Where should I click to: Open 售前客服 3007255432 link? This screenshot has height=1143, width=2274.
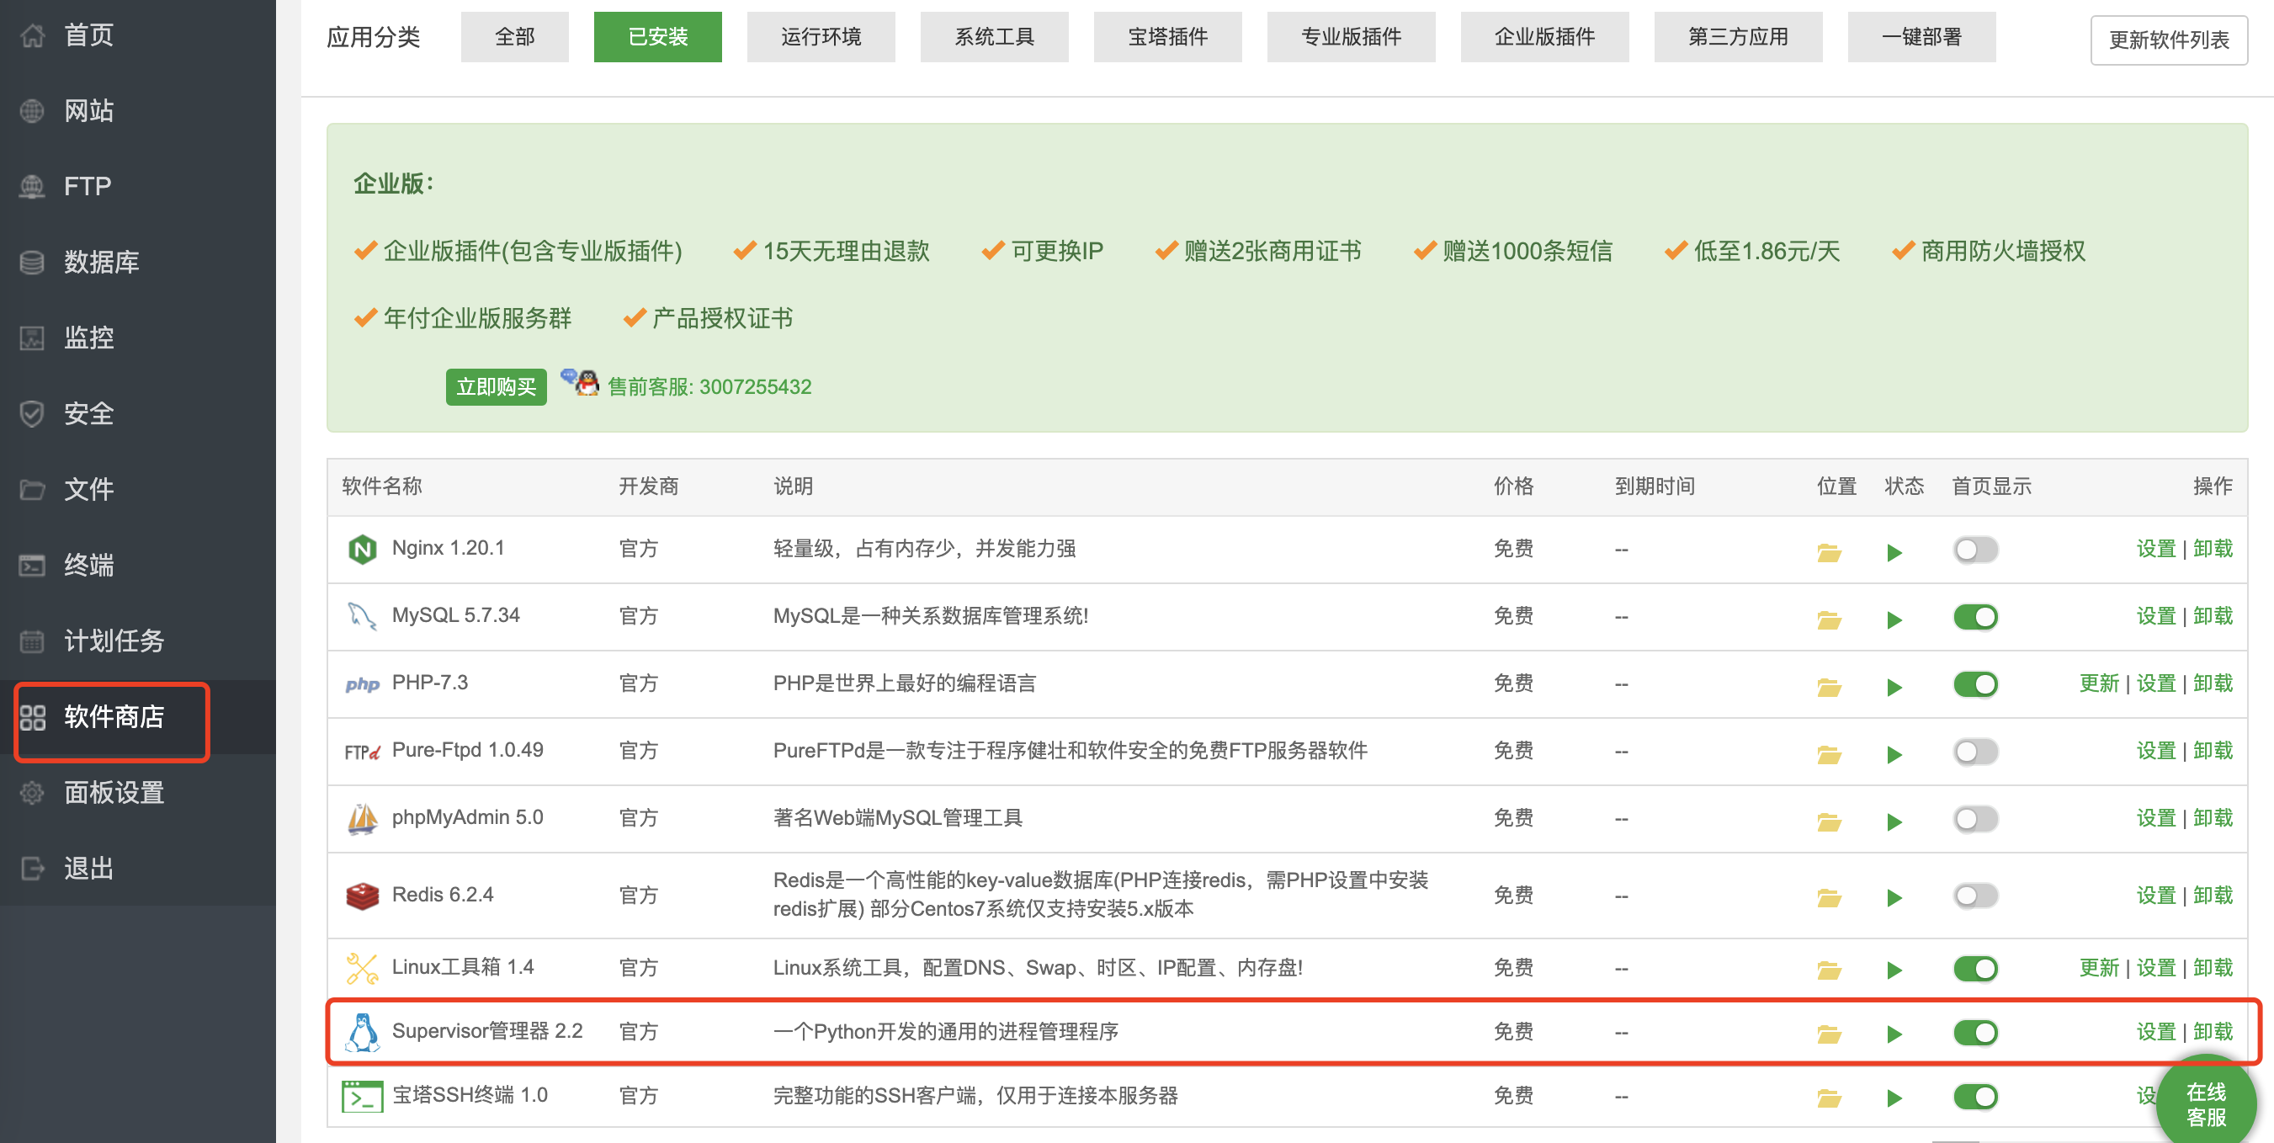[709, 386]
